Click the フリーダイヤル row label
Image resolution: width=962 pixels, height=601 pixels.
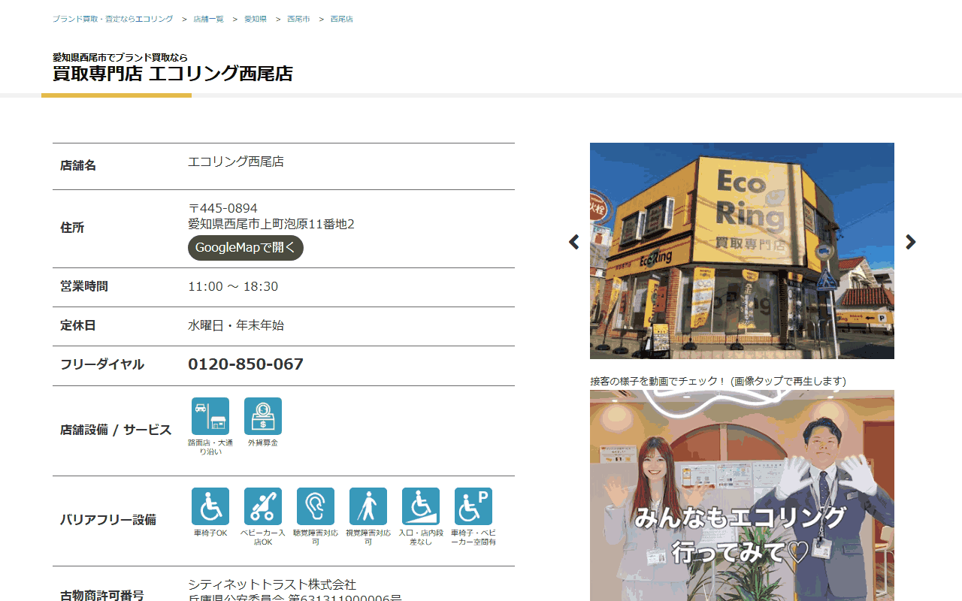coord(102,364)
